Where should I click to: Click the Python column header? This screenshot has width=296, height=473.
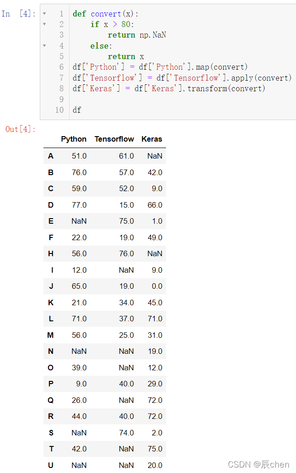click(x=74, y=139)
